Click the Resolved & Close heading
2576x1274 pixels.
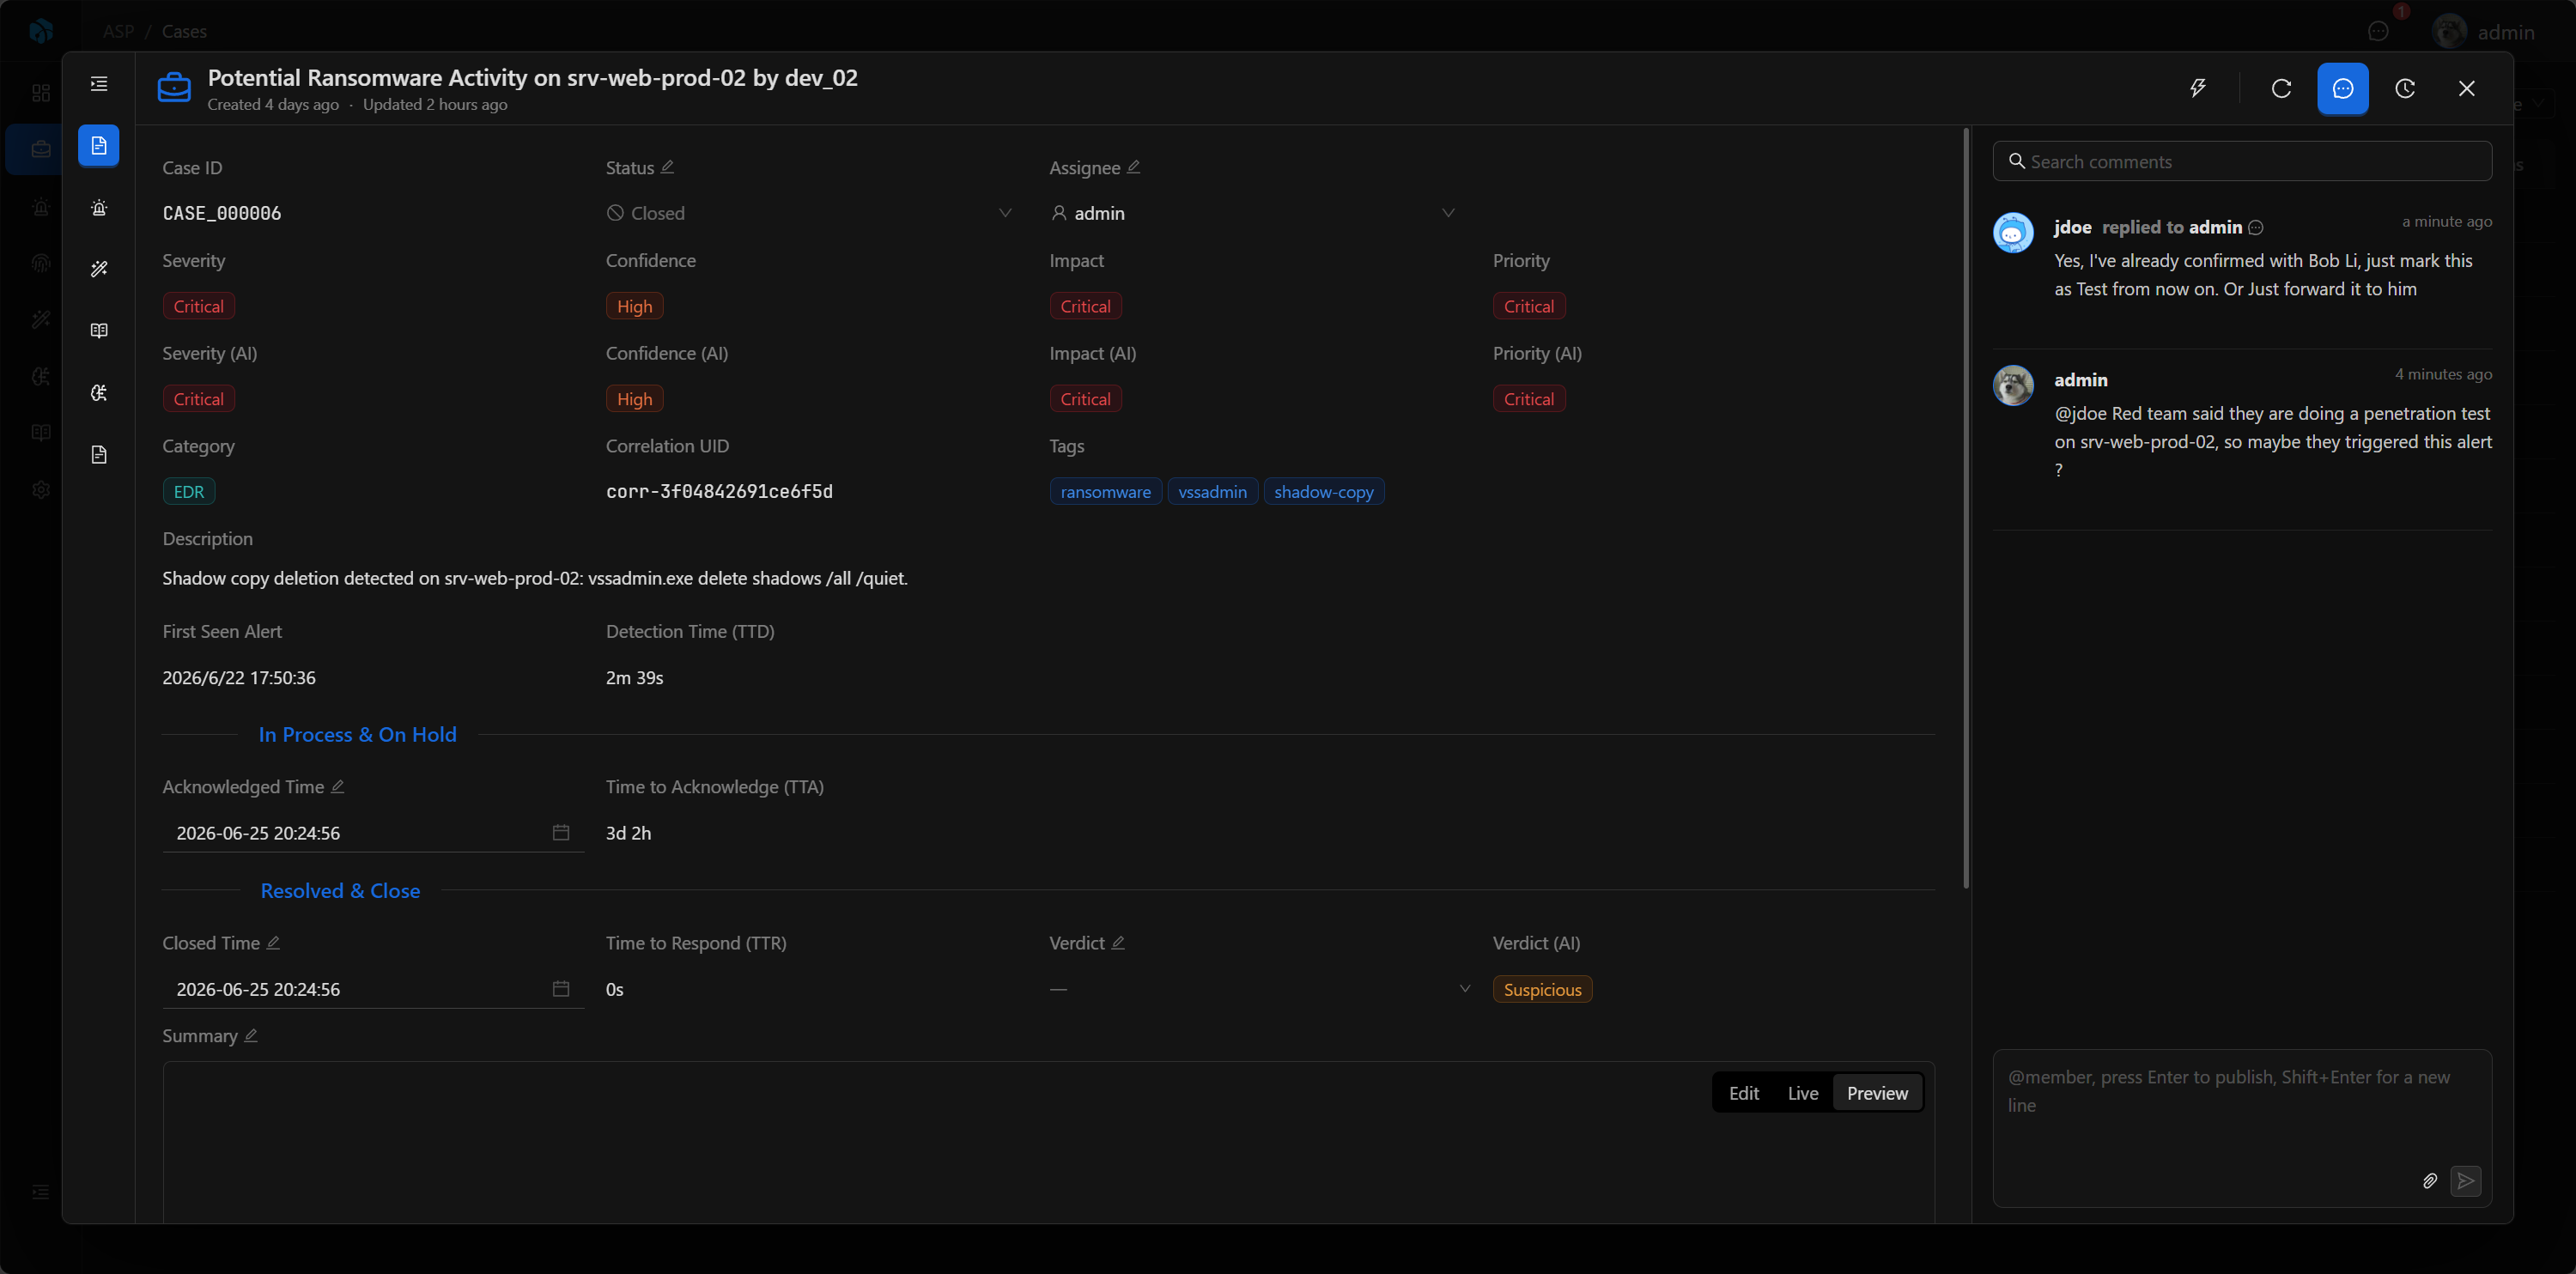point(340,890)
